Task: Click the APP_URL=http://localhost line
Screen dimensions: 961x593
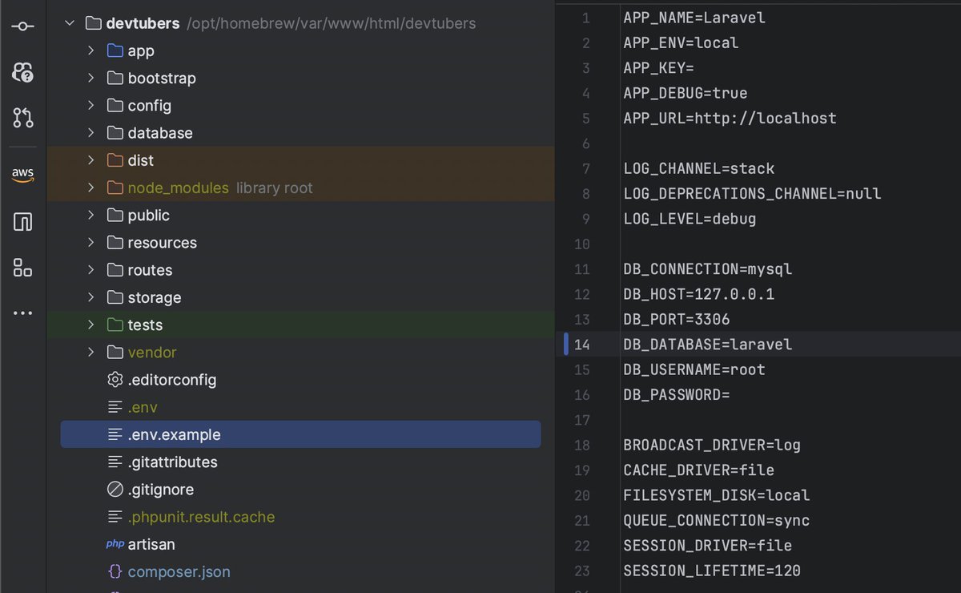Action: (x=730, y=118)
